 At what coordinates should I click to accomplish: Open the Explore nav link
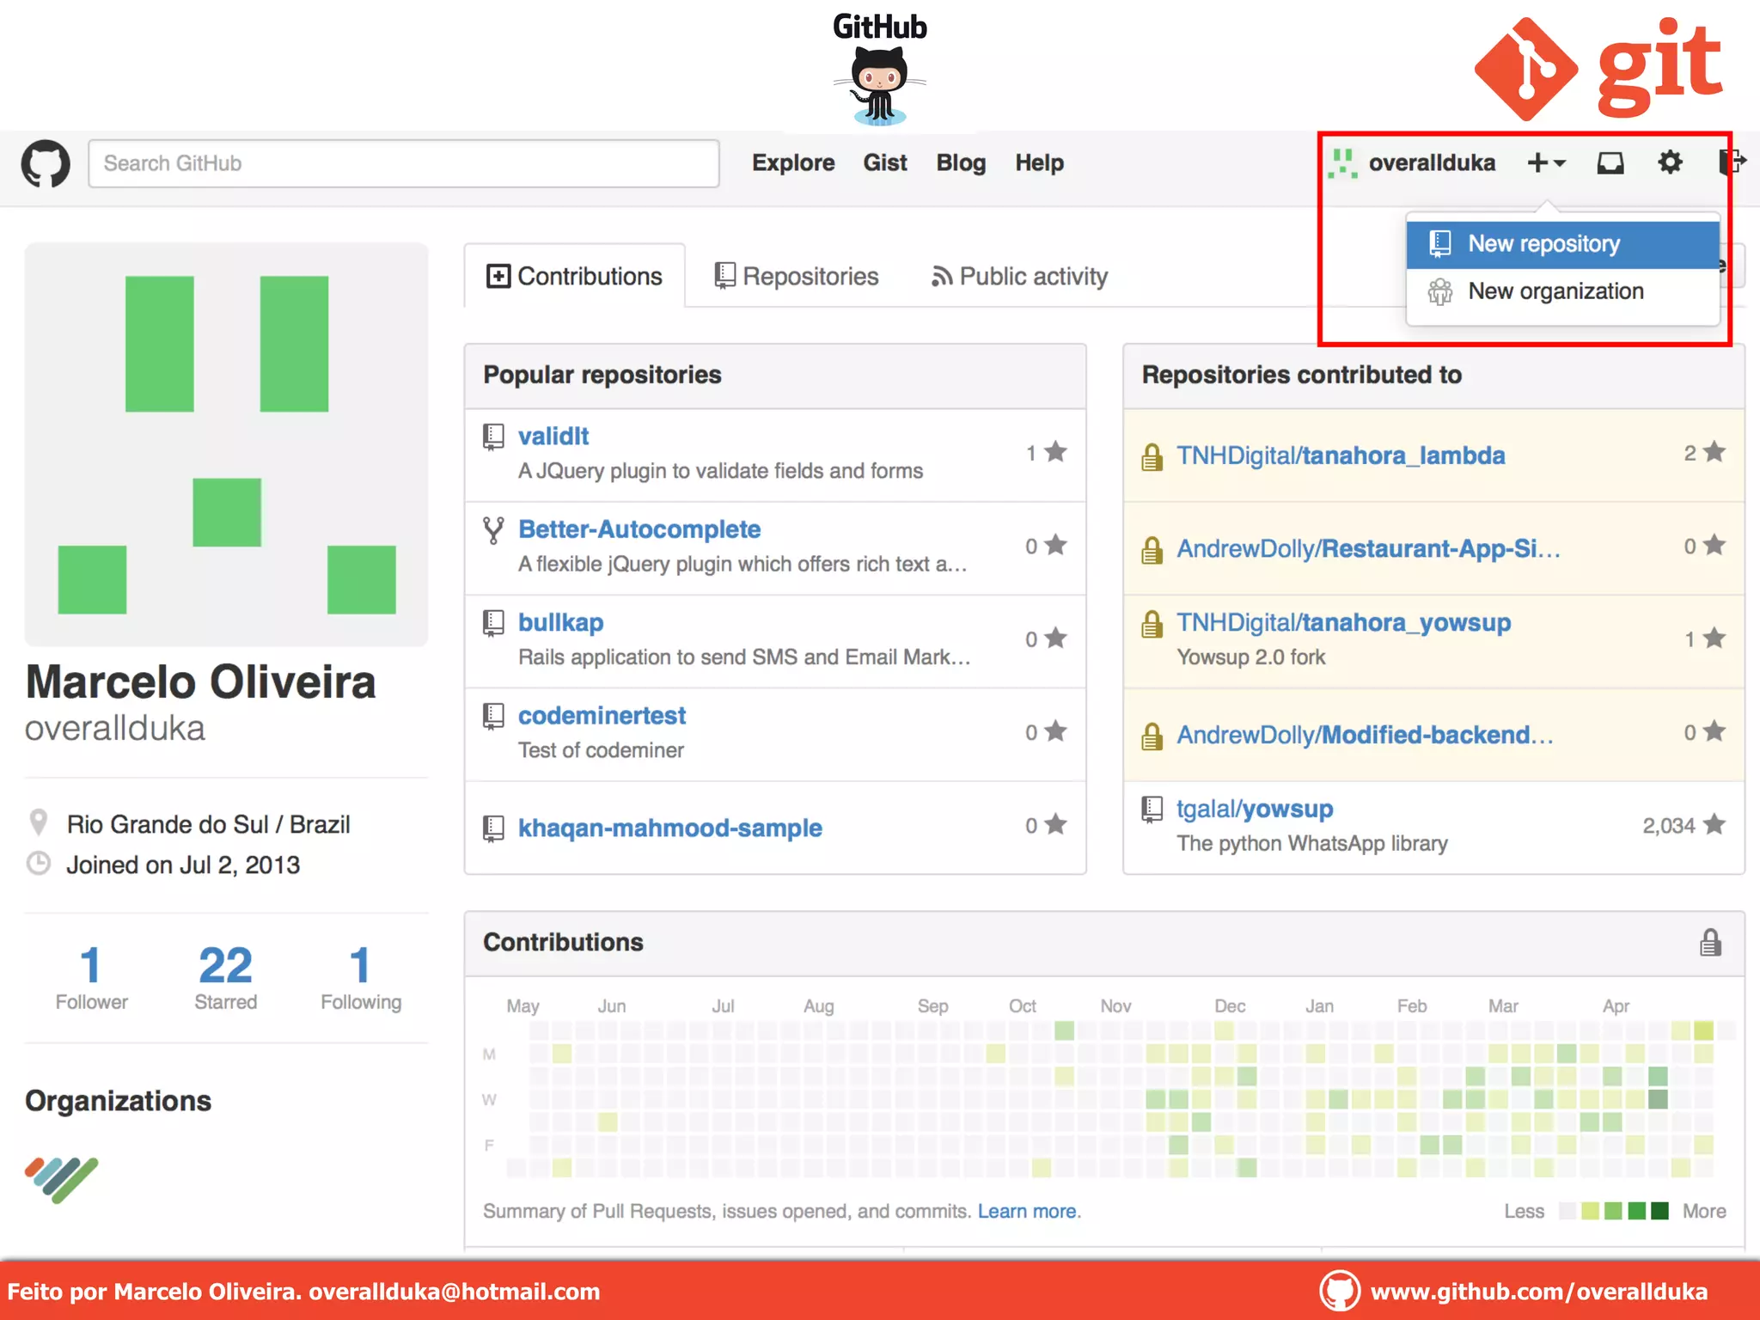(x=793, y=163)
